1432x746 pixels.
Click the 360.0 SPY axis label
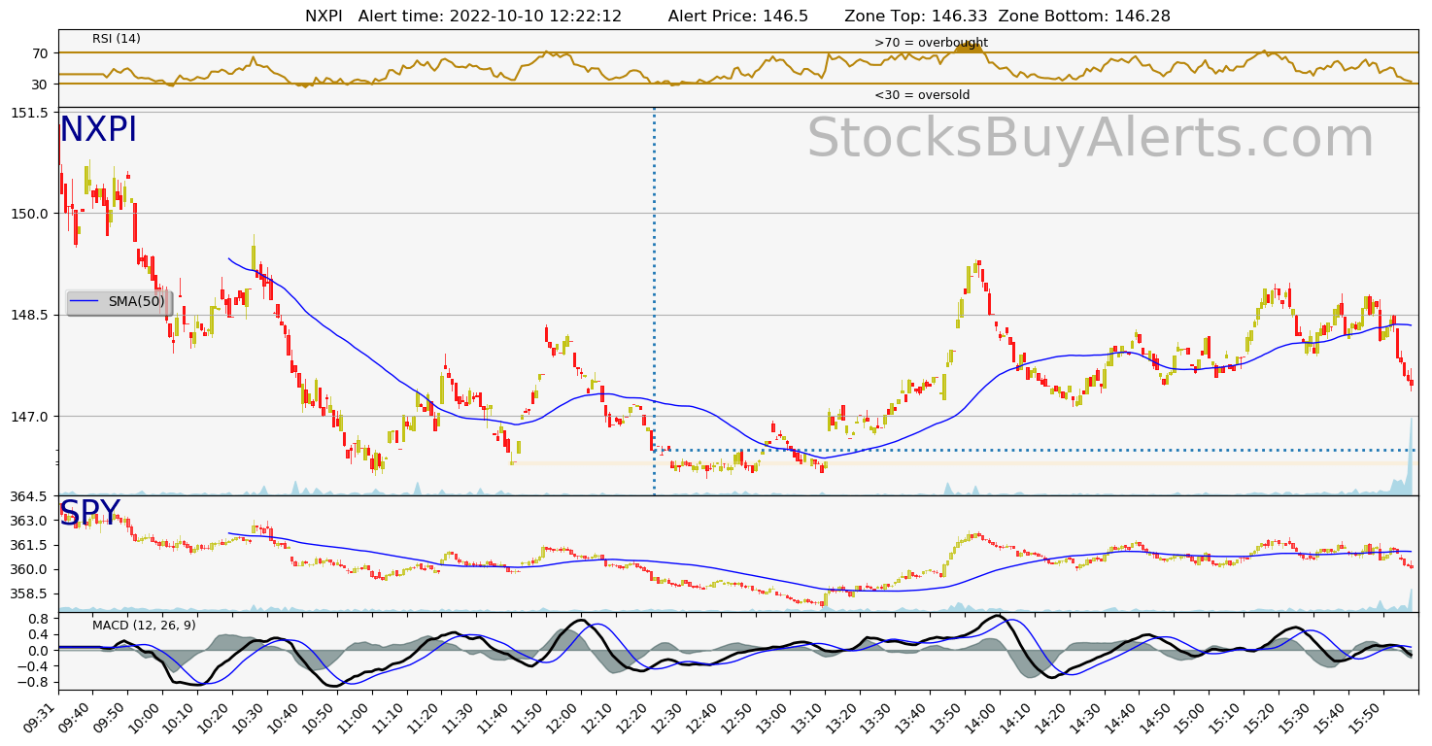tap(30, 569)
